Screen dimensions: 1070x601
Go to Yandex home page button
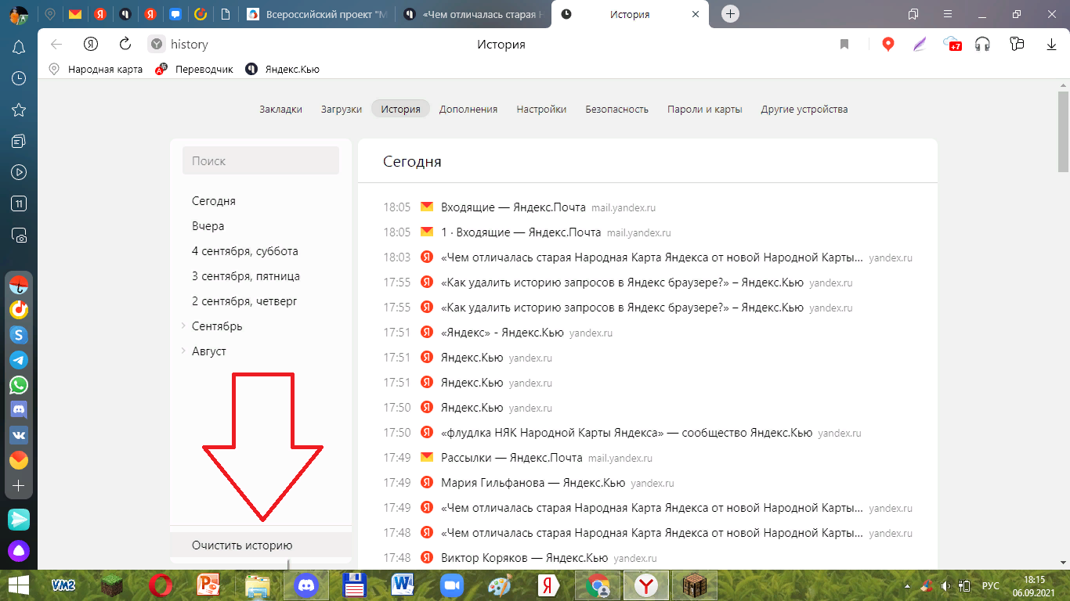[91, 45]
